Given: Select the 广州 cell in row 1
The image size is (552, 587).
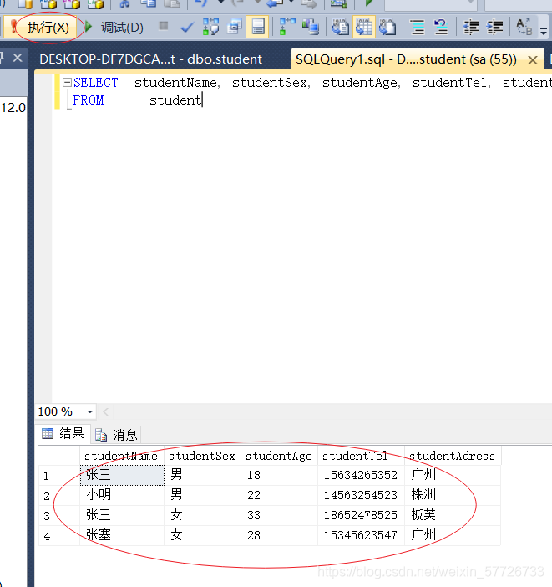Looking at the screenshot, I should point(453,475).
